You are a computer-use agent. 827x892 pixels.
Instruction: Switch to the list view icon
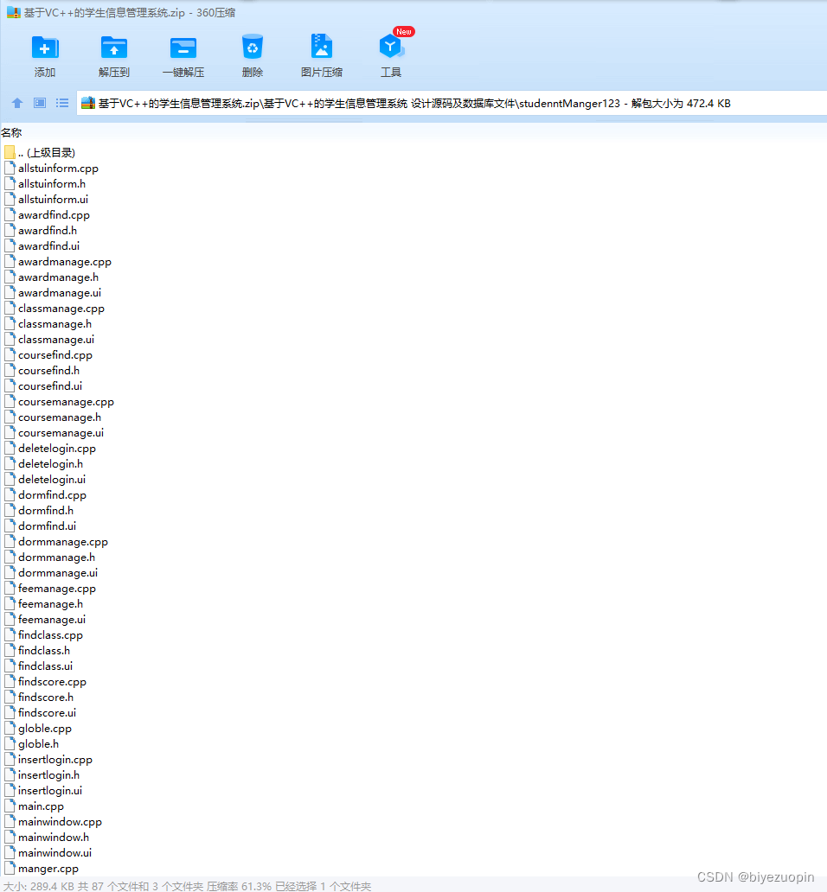point(62,103)
